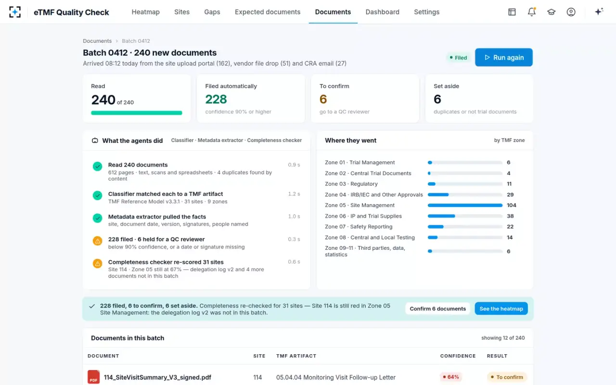Click the agent icon beside What the agents did
616x385 pixels.
[x=95, y=141]
